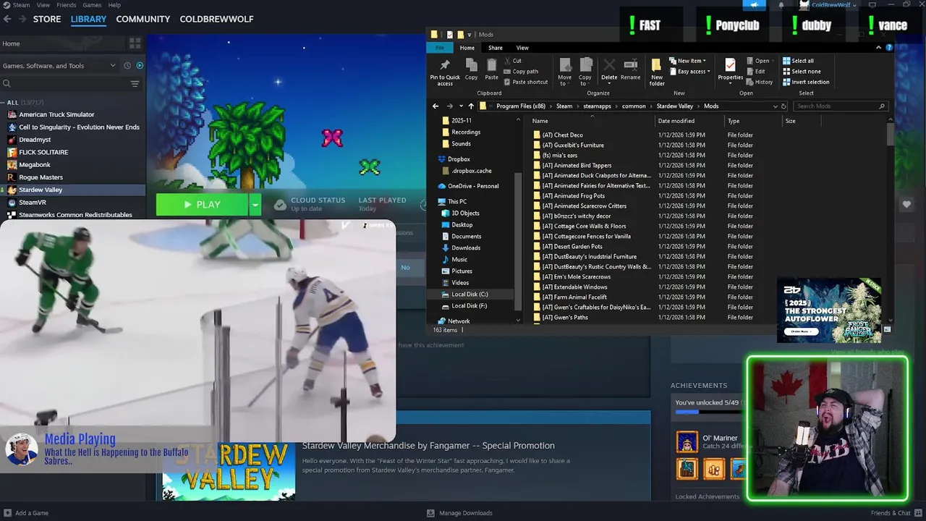Open Manage Downloads at bottom

[x=460, y=513]
